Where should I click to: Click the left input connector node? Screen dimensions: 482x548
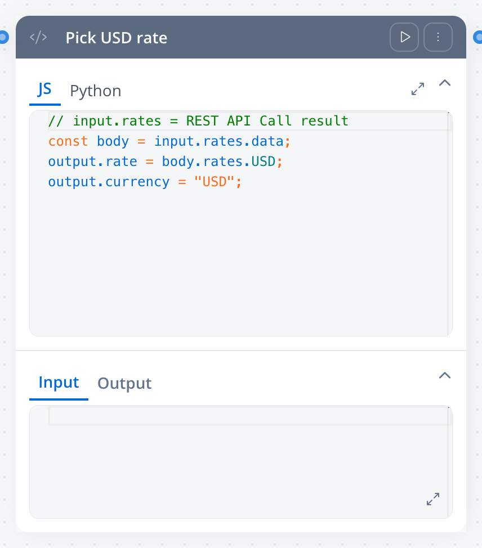[x=3, y=37]
